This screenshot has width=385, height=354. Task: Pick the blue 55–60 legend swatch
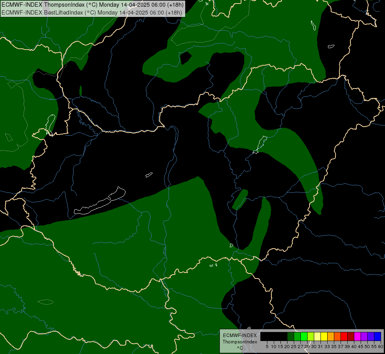pos(378,336)
